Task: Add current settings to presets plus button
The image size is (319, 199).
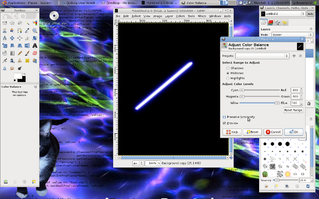Action: click(294, 56)
